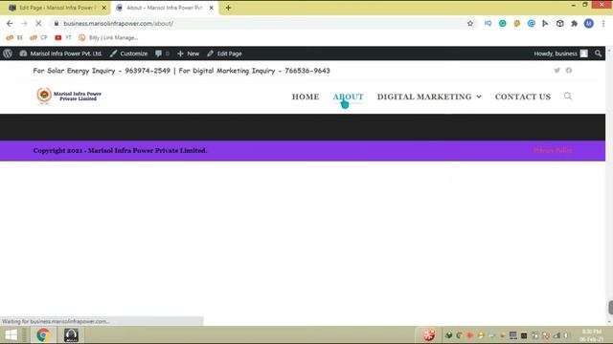Open the Chrome profile avatar M
Viewport: 613px width, 344px height.
point(589,23)
